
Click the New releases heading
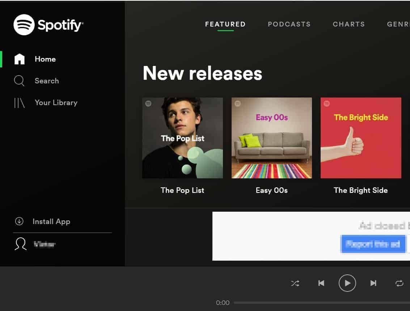[202, 73]
